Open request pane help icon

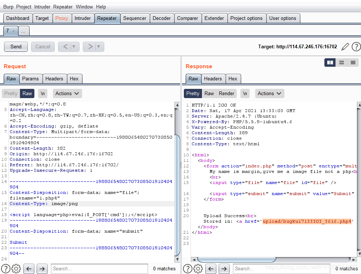[6, 268]
